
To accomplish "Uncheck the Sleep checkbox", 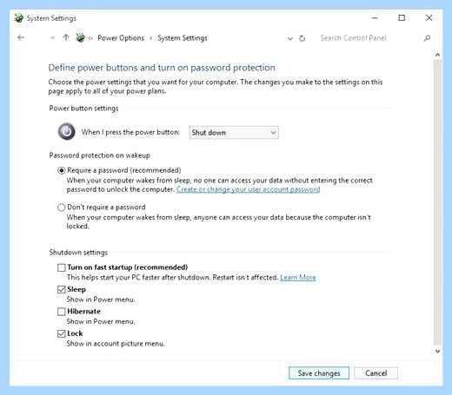I will click(x=61, y=289).
